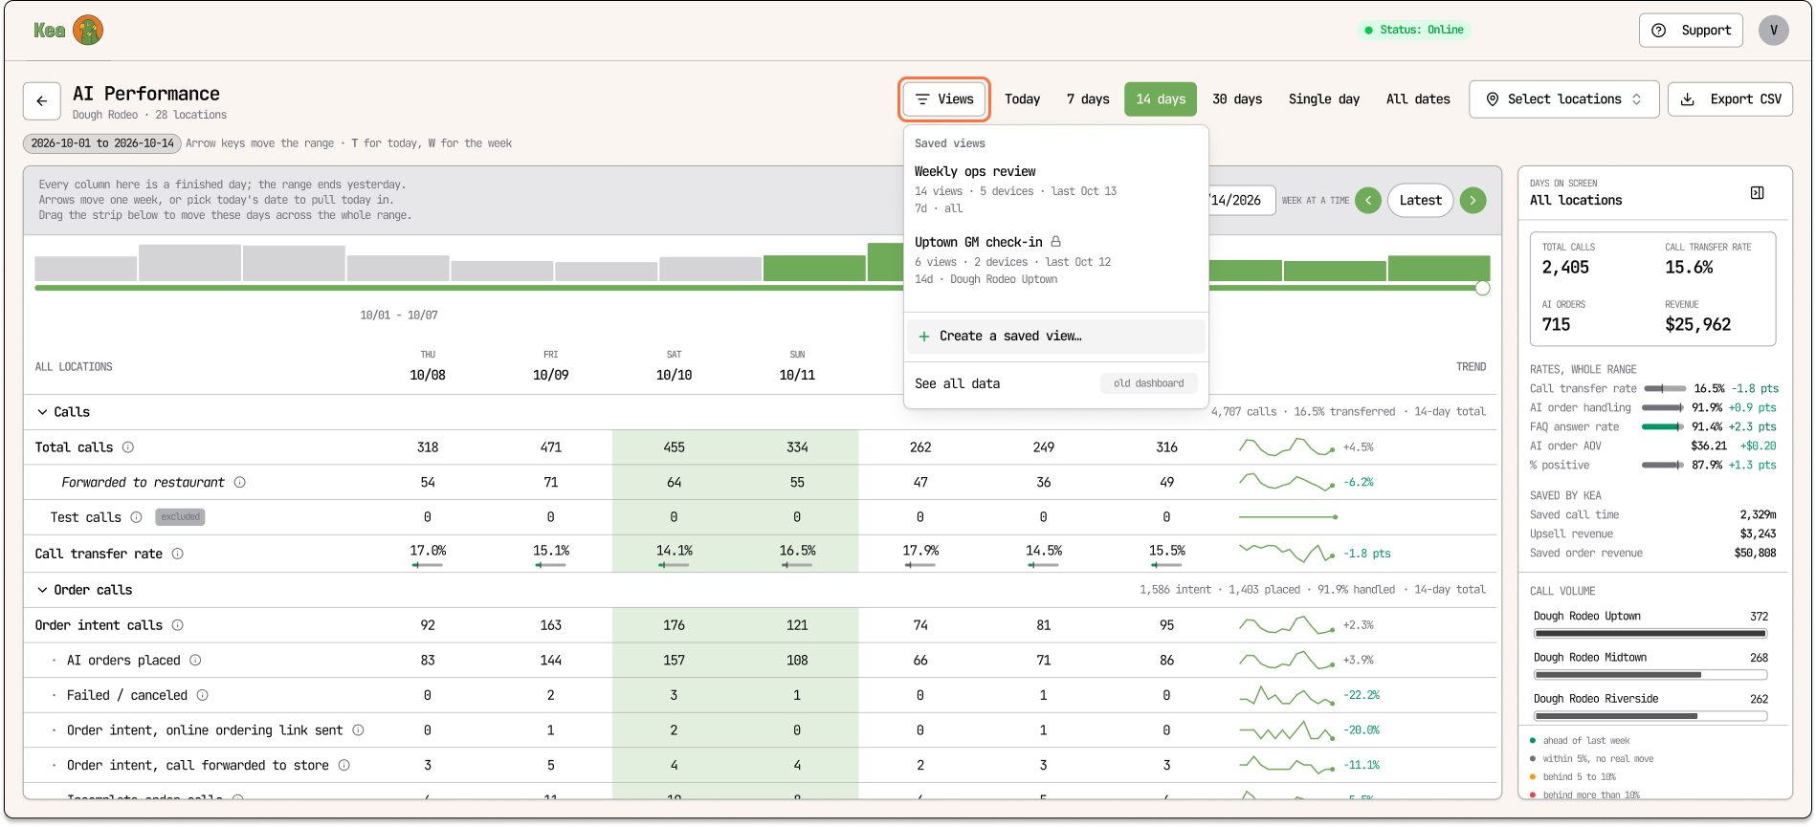Open the Select locations dropdown
Image resolution: width=1816 pixels, height=827 pixels.
coord(1563,99)
